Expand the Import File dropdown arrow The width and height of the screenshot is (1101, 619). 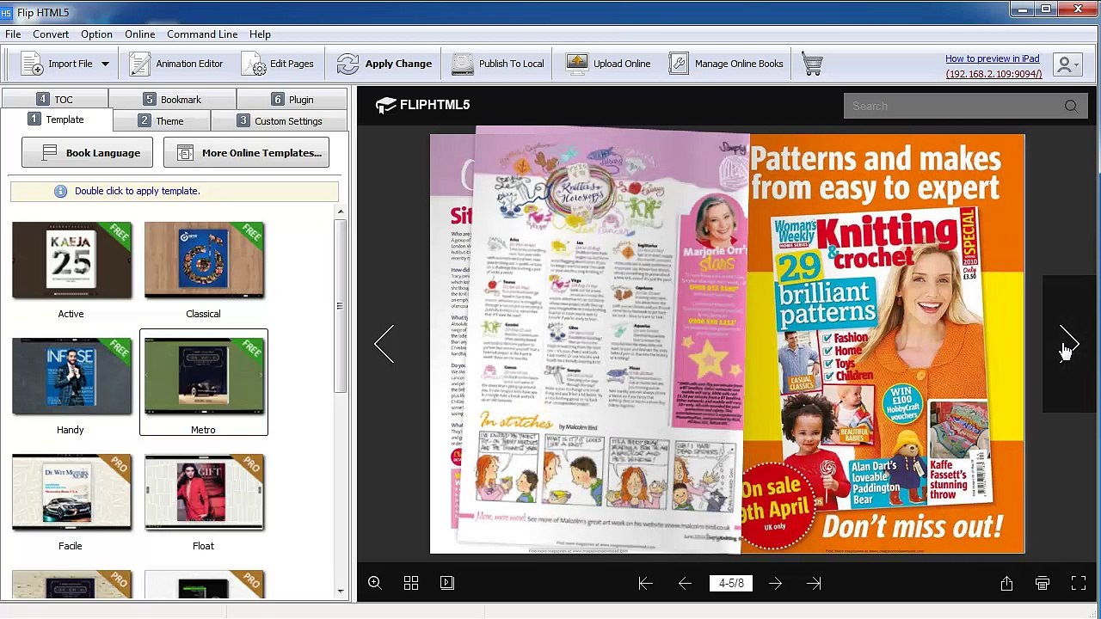(x=105, y=64)
